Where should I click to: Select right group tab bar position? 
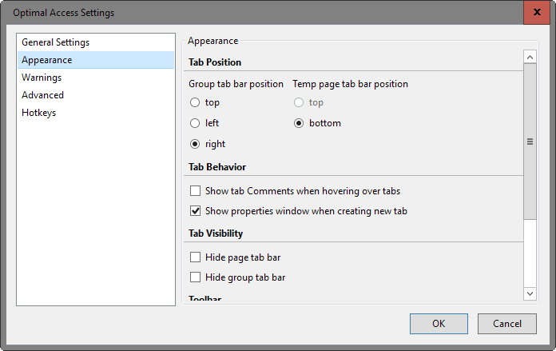click(195, 144)
